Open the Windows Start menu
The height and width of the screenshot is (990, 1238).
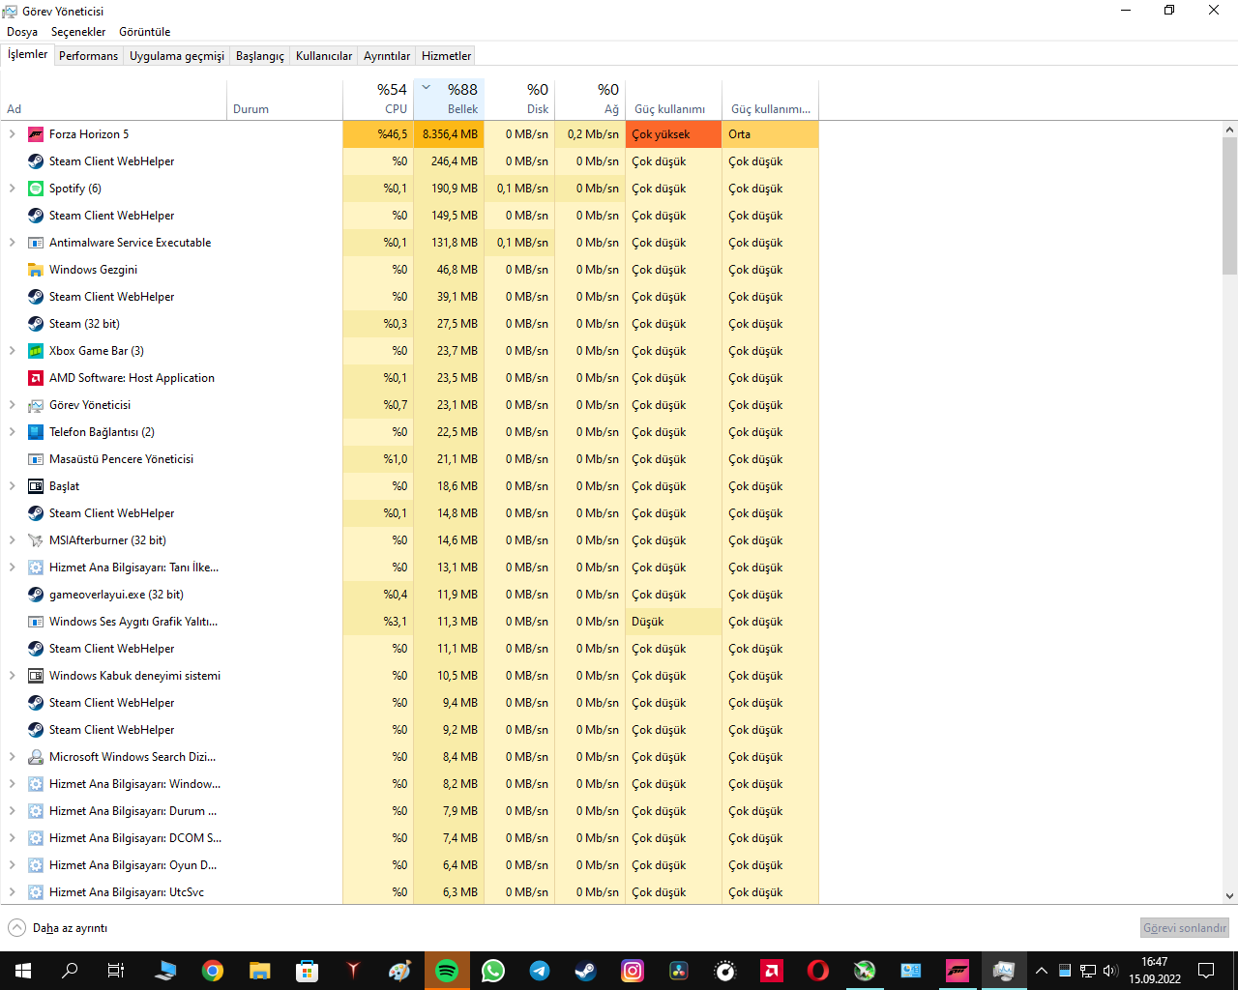(x=23, y=971)
